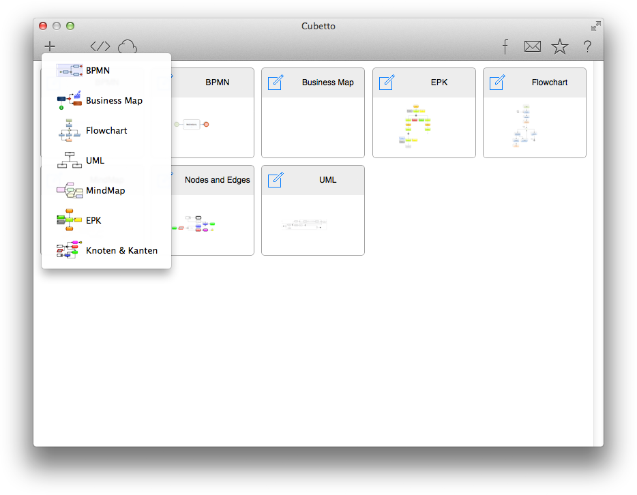Click the star rating icon
The width and height of the screenshot is (637, 495).
point(559,46)
